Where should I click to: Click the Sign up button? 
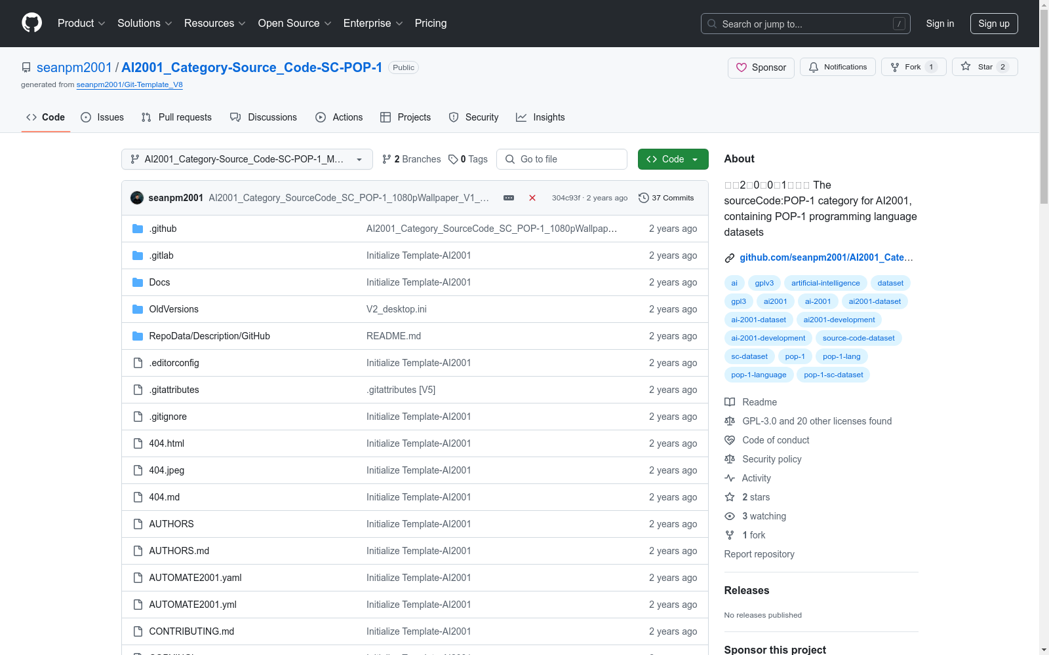(994, 24)
